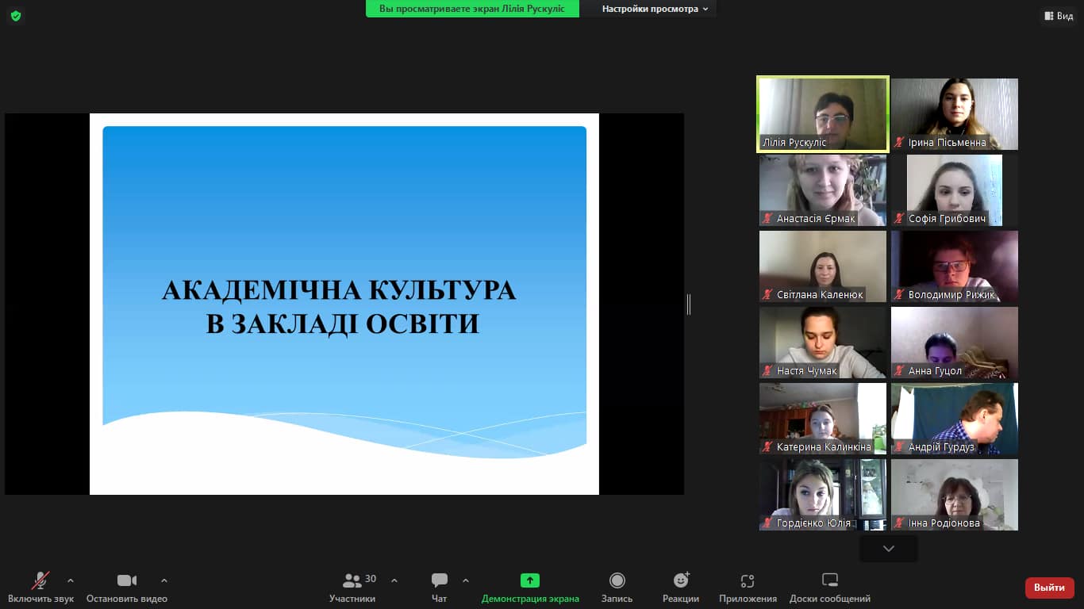Screen dimensions: 1084x609
Task: Select Софія Грибович video thumbnail
Action: coord(955,190)
